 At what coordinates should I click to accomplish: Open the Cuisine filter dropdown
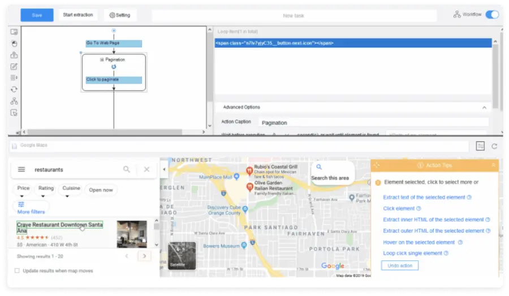pyautogui.click(x=71, y=190)
